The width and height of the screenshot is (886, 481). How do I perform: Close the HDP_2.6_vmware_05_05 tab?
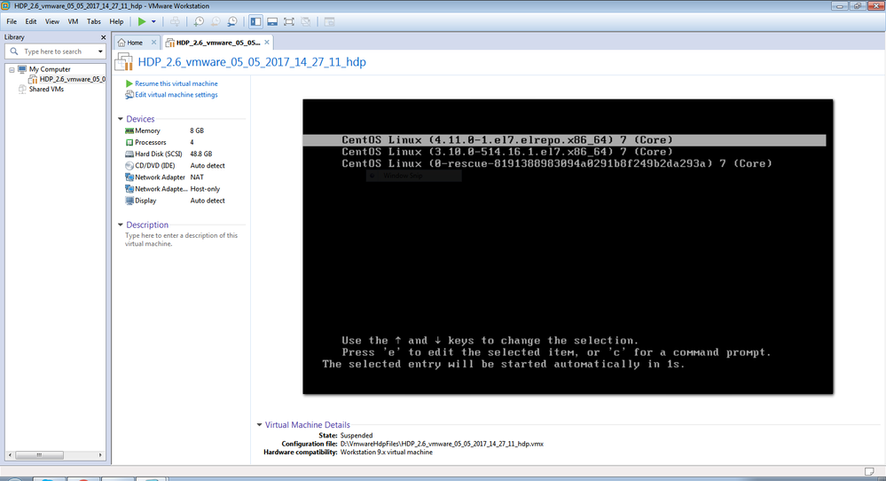point(267,43)
